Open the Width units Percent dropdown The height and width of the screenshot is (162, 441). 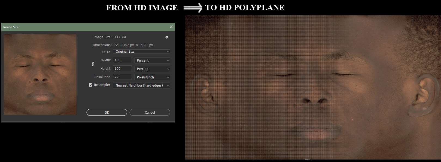click(x=152, y=61)
